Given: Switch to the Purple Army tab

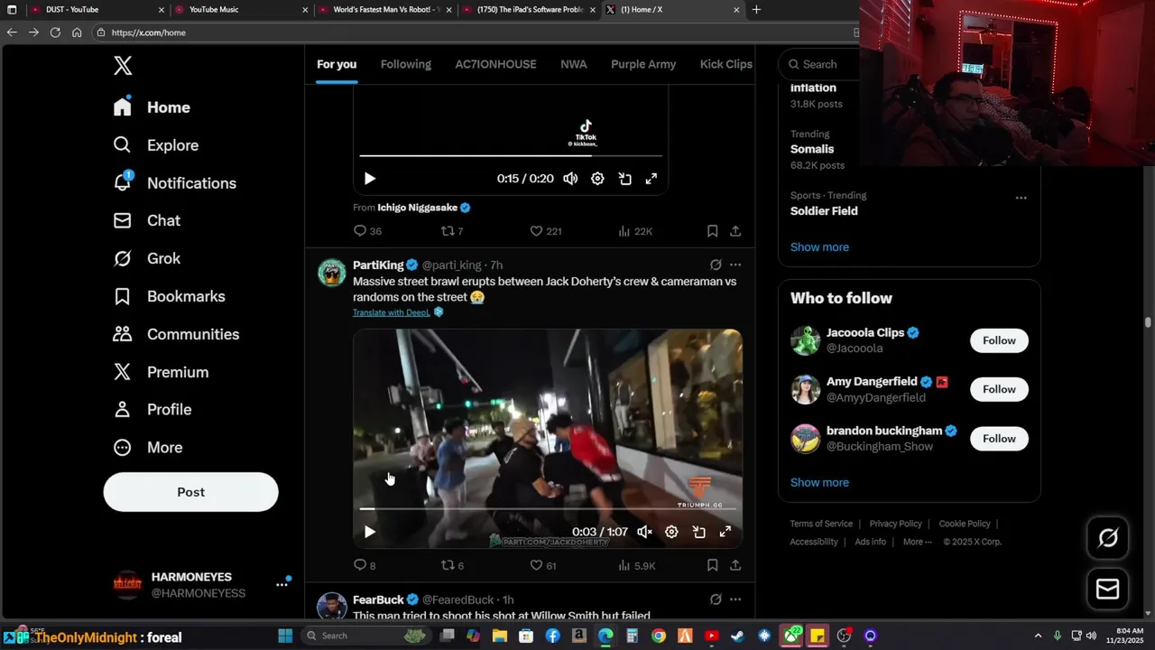Looking at the screenshot, I should 643,64.
